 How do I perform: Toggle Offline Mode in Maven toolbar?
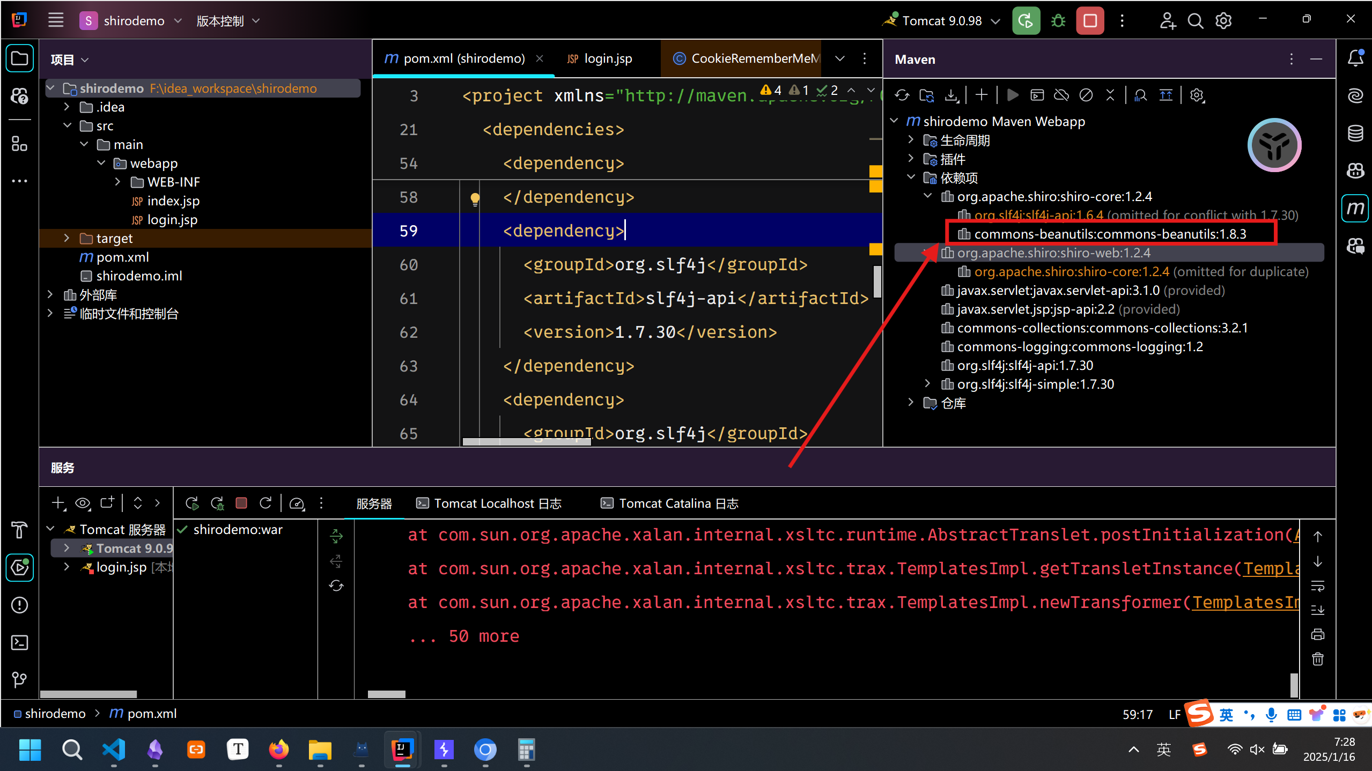pyautogui.click(x=1061, y=95)
